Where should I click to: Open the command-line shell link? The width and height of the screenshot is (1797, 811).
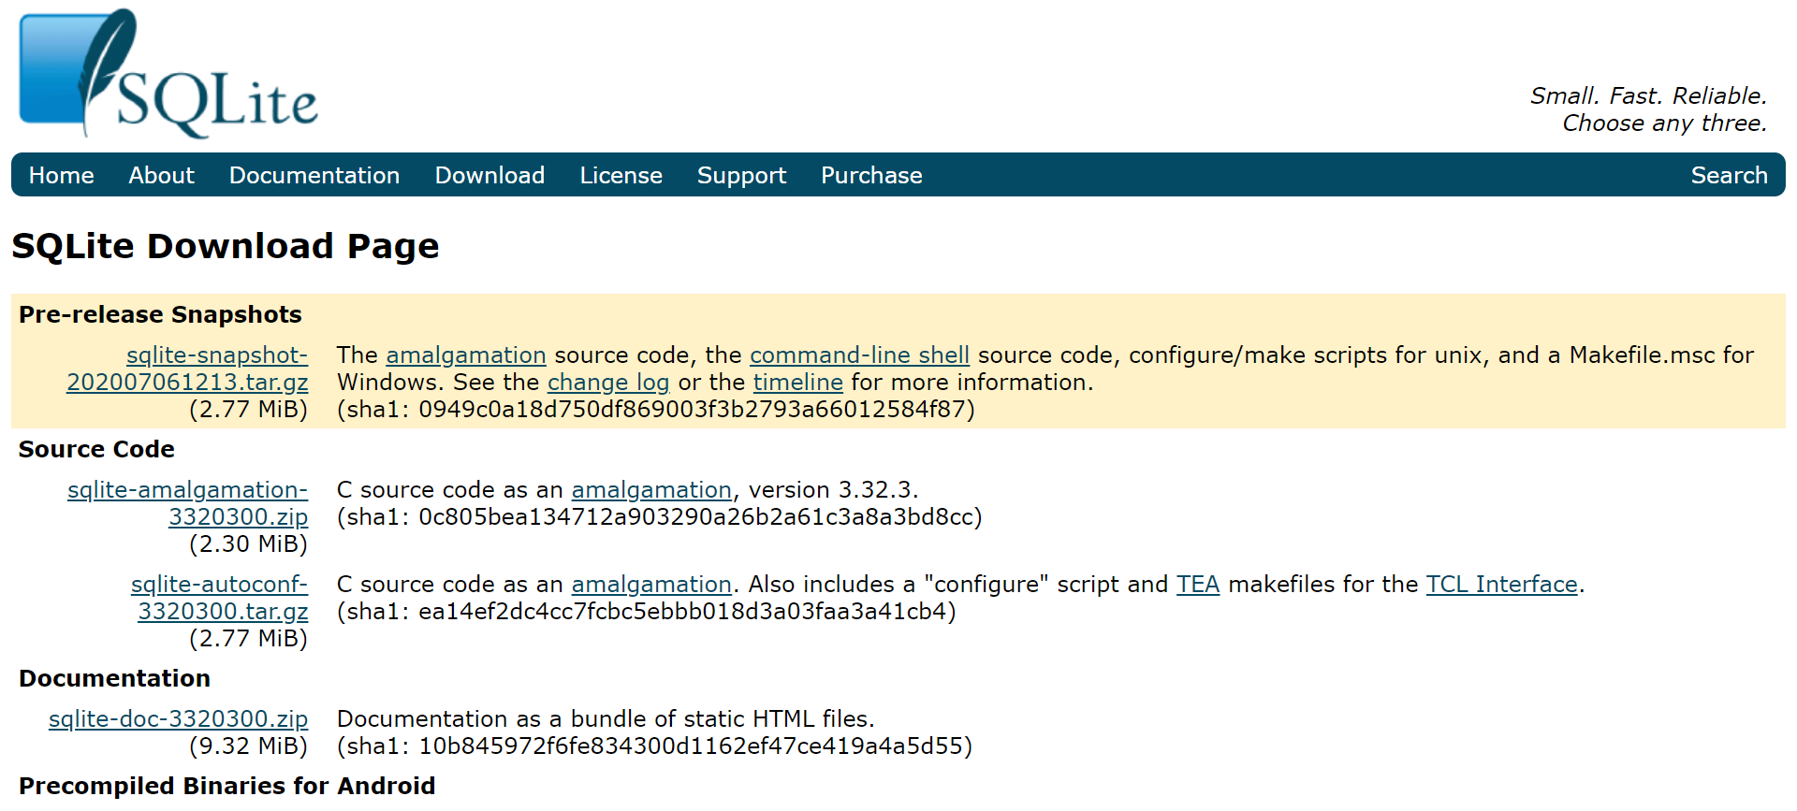coord(859,355)
